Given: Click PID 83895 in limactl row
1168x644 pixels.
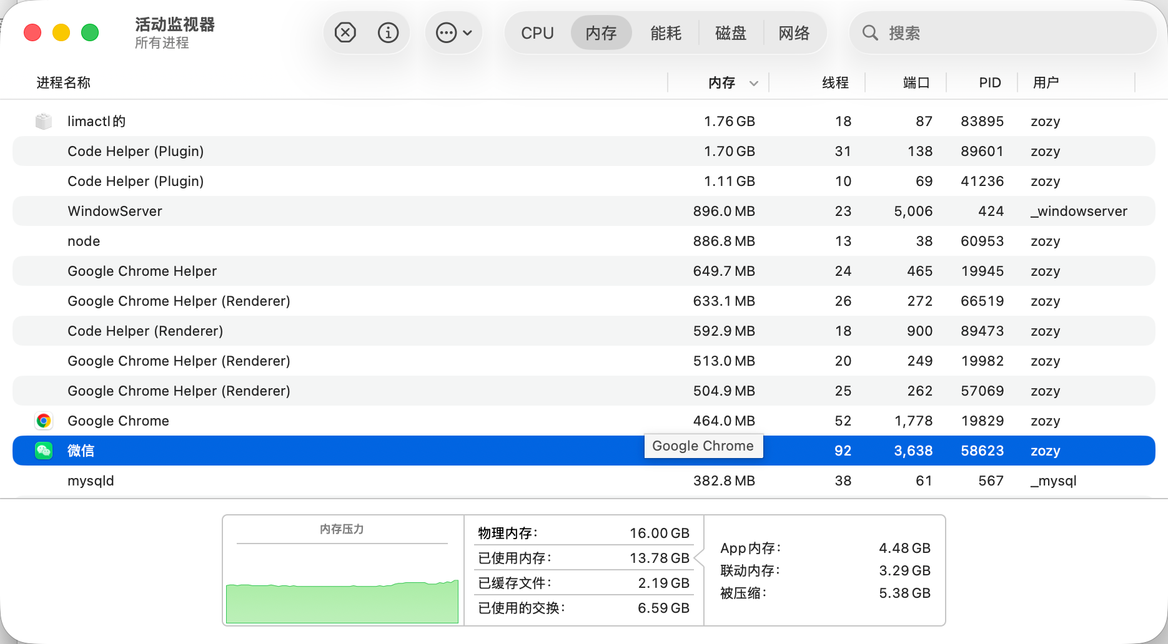Looking at the screenshot, I should [982, 121].
